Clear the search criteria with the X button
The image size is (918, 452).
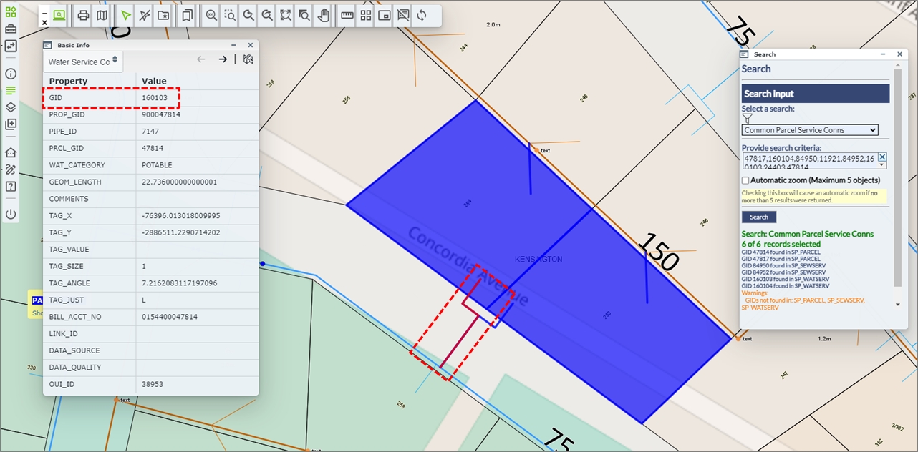point(882,157)
